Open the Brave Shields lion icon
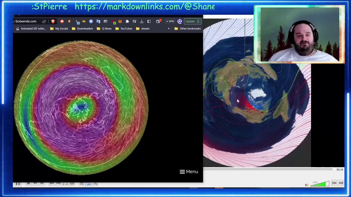Viewport: 351px width, 197px height. click(x=53, y=21)
